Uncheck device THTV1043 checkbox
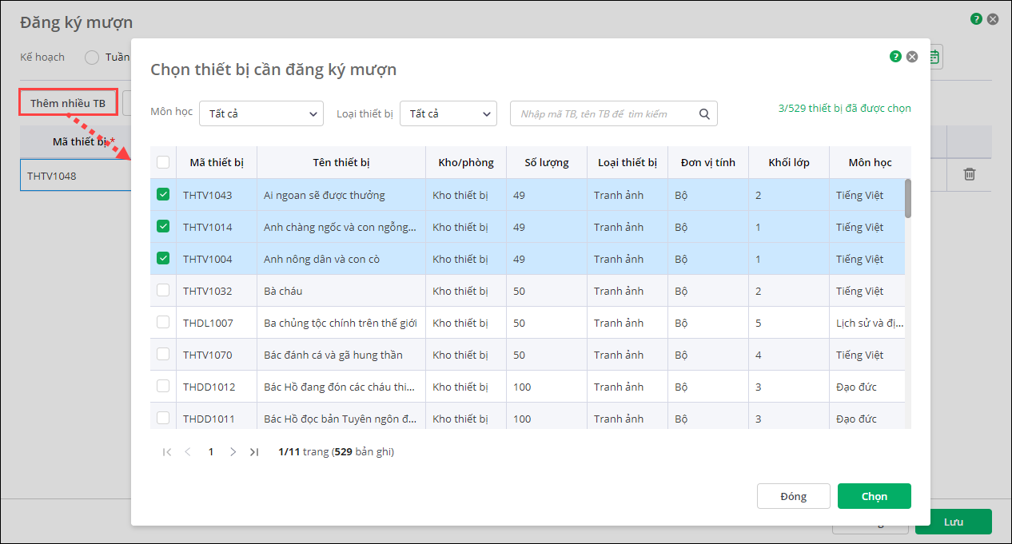 click(x=163, y=194)
